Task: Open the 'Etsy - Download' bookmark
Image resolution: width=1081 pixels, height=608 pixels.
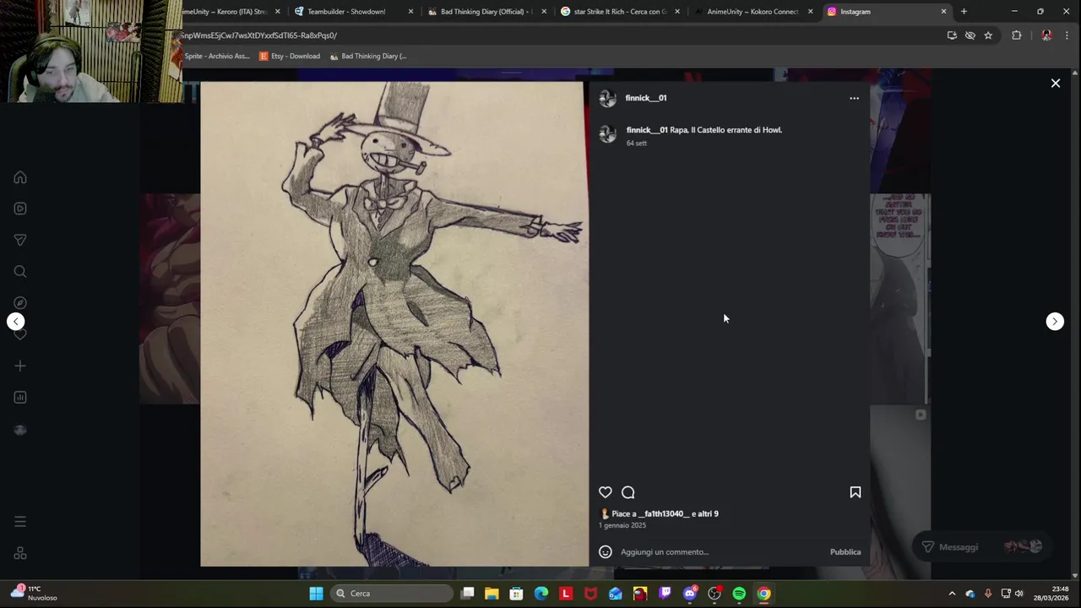Action: [290, 57]
